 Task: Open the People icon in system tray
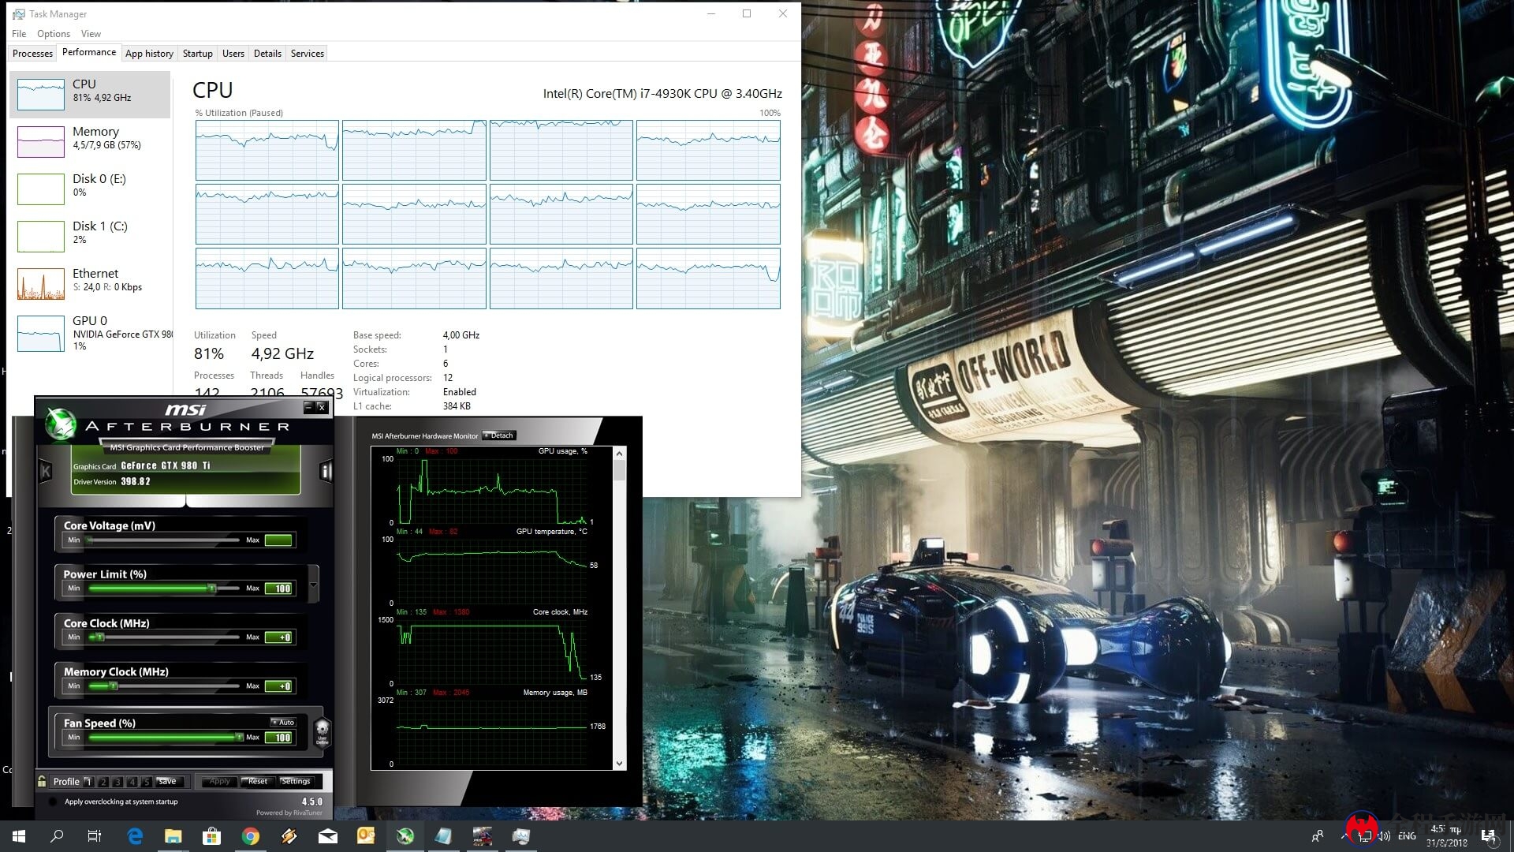click(1318, 836)
